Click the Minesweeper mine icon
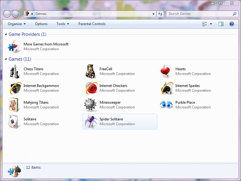The image size is (241, 181). [x=90, y=105]
